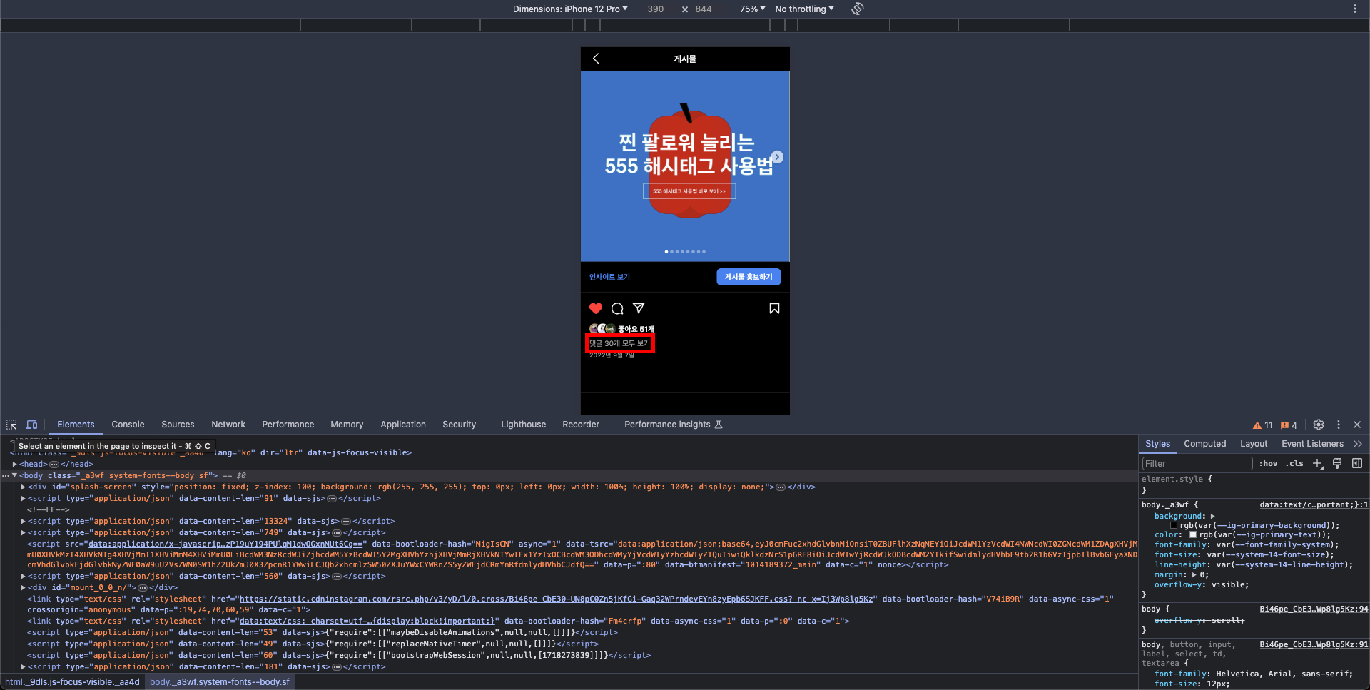Switch to the Console tab
1370x690 pixels.
tap(128, 425)
